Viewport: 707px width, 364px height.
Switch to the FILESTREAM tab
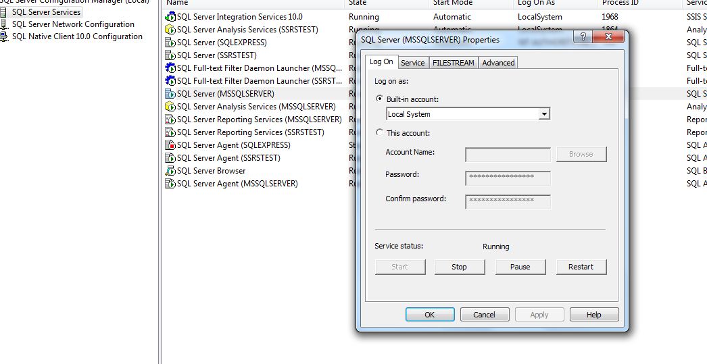(454, 63)
